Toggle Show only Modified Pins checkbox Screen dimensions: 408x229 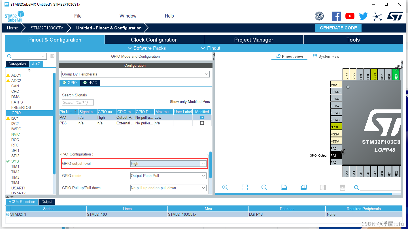click(167, 101)
